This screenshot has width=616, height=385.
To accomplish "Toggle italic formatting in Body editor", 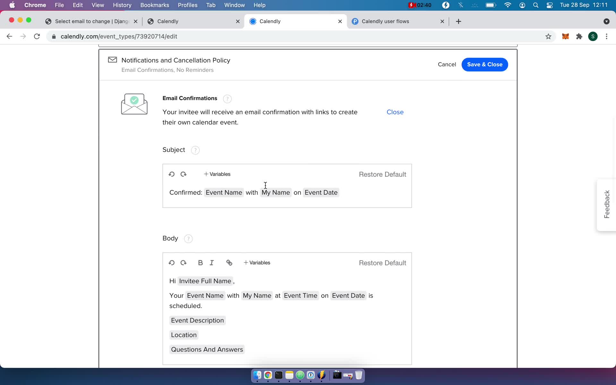I will 212,262.
